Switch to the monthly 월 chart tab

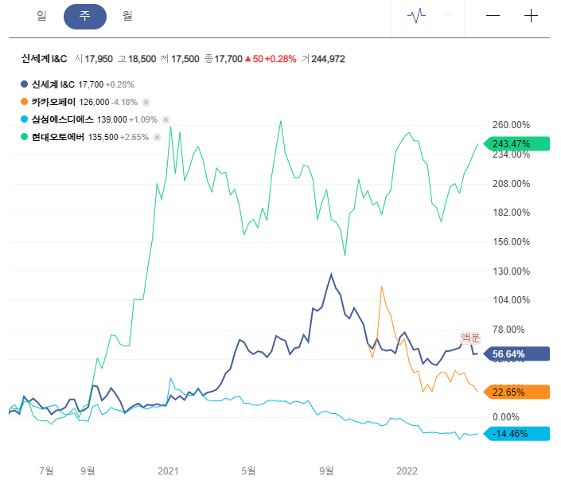click(127, 16)
